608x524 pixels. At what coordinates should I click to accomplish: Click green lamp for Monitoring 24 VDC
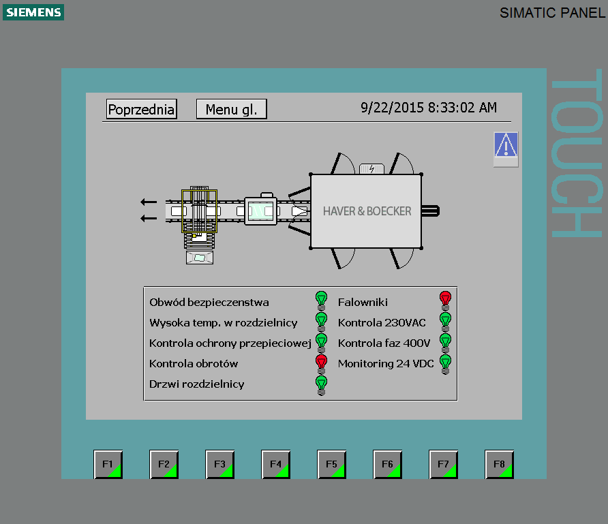(446, 364)
